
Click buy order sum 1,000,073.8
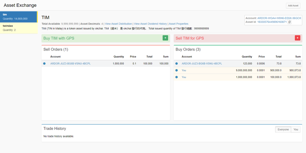pyautogui.click(x=294, y=77)
